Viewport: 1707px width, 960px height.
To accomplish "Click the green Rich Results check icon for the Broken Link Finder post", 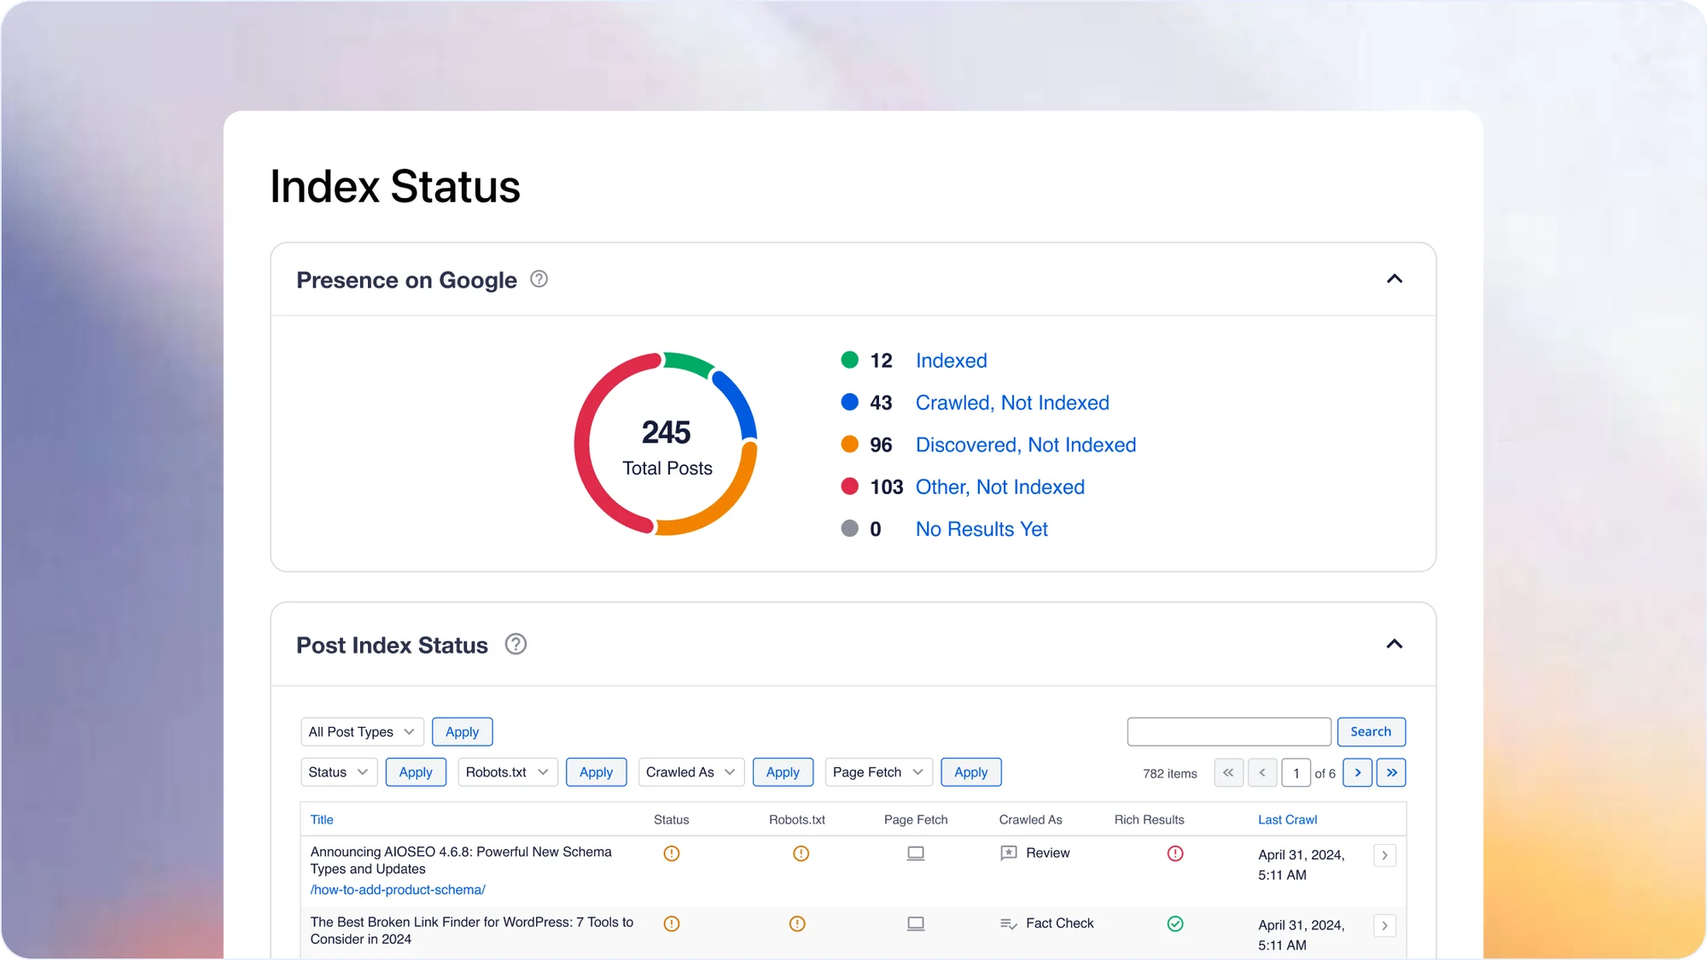I will tap(1175, 923).
